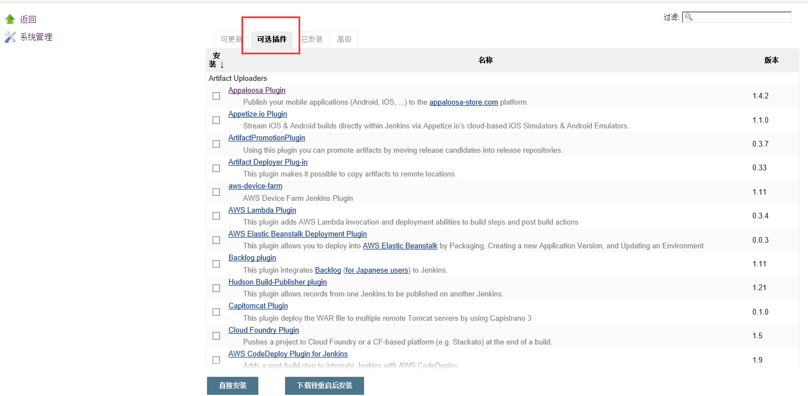Check the AWS Lambda Plugin box
The image size is (808, 396).
pyautogui.click(x=216, y=216)
